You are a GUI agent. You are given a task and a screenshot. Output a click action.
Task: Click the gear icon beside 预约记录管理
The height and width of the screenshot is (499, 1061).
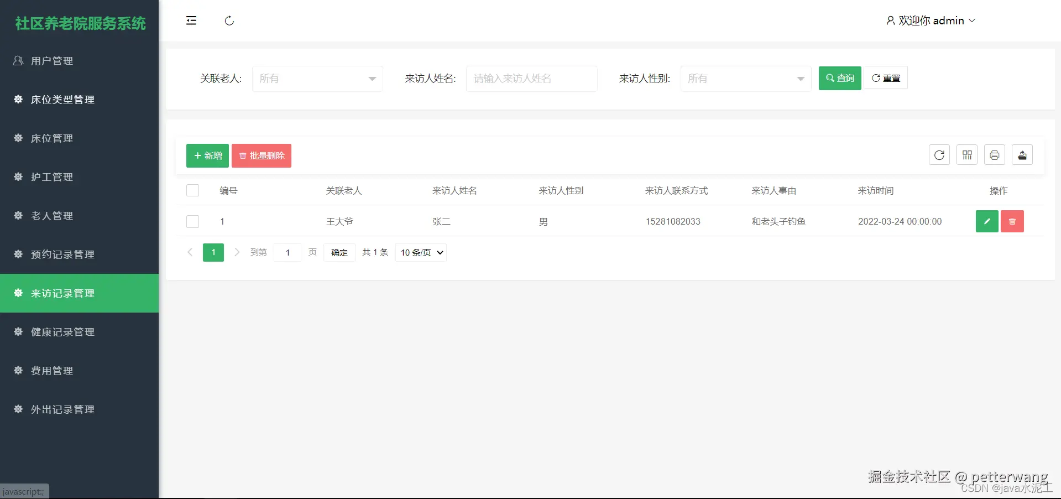coord(18,254)
